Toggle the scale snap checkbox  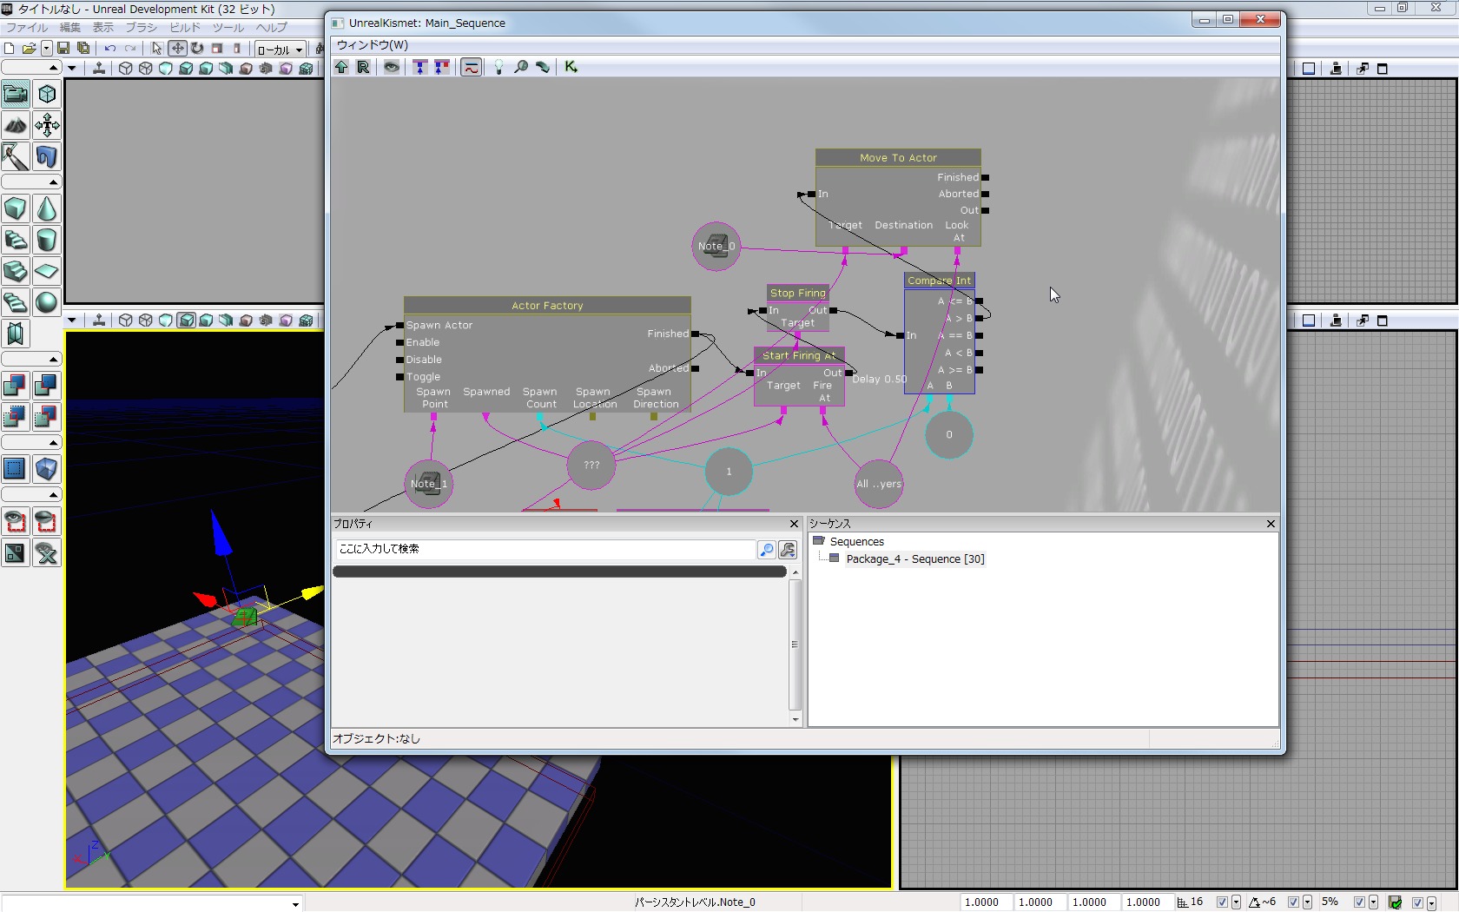pos(1360,902)
